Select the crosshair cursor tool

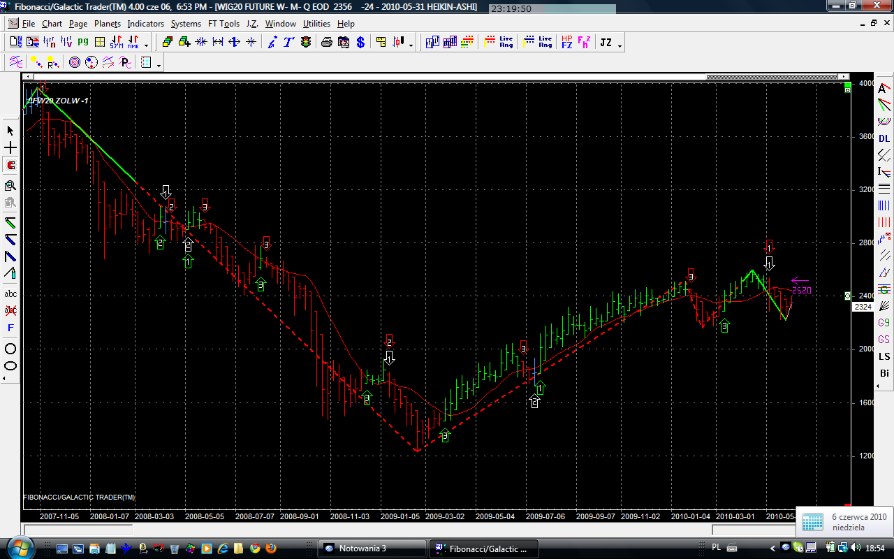tap(10, 148)
